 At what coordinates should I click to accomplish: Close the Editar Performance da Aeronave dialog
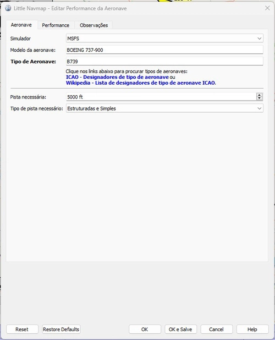coord(267,8)
